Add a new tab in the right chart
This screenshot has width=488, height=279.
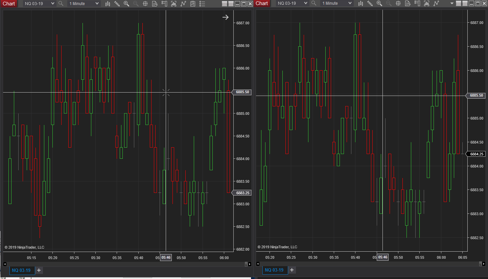click(x=292, y=270)
